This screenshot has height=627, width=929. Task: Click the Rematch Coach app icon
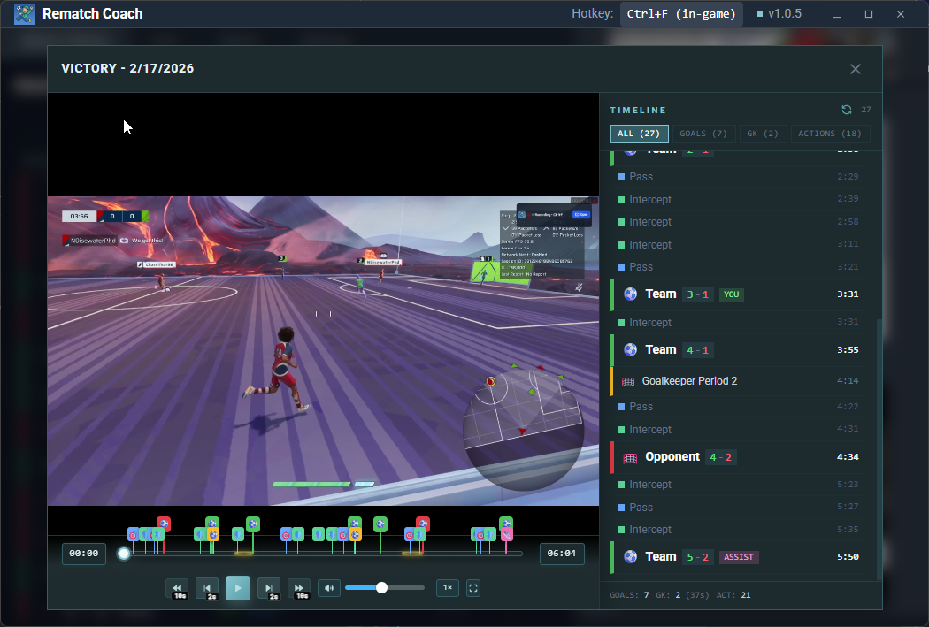24,13
